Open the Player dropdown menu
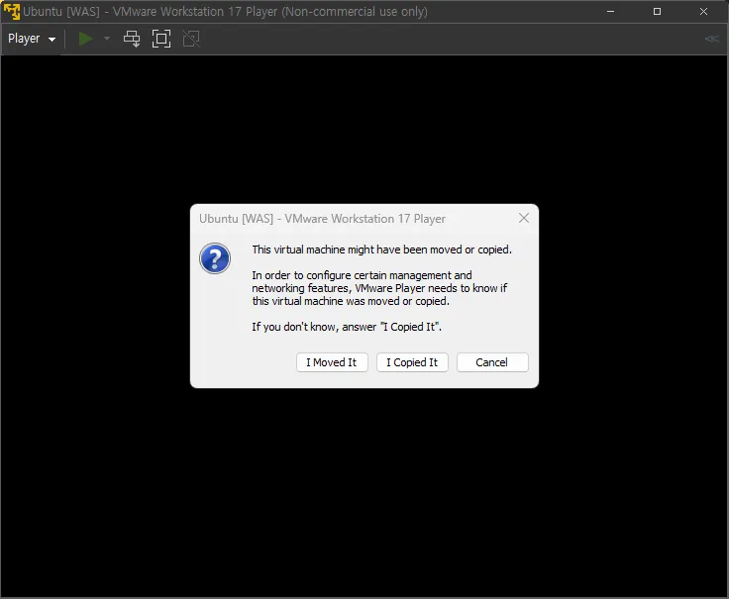 coord(32,39)
